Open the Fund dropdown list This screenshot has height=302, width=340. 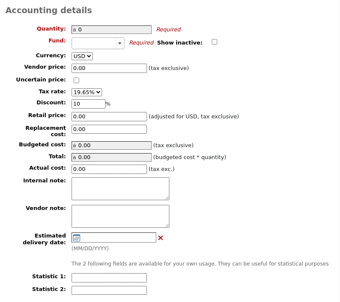tap(98, 43)
